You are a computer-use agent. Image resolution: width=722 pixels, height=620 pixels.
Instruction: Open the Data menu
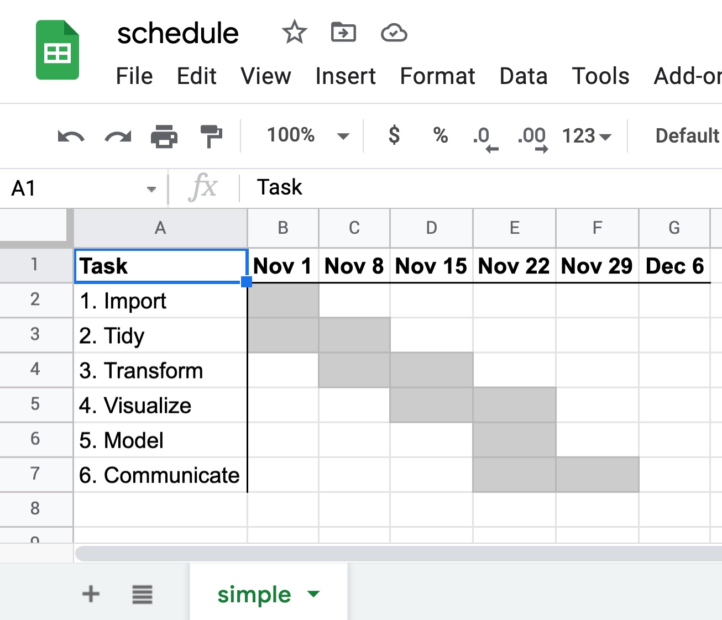(524, 76)
